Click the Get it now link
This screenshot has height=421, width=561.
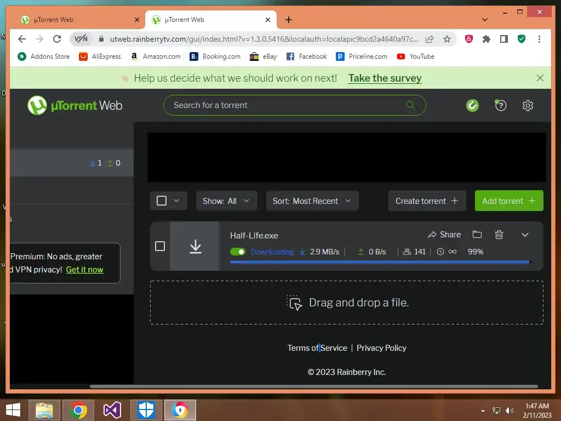85,270
